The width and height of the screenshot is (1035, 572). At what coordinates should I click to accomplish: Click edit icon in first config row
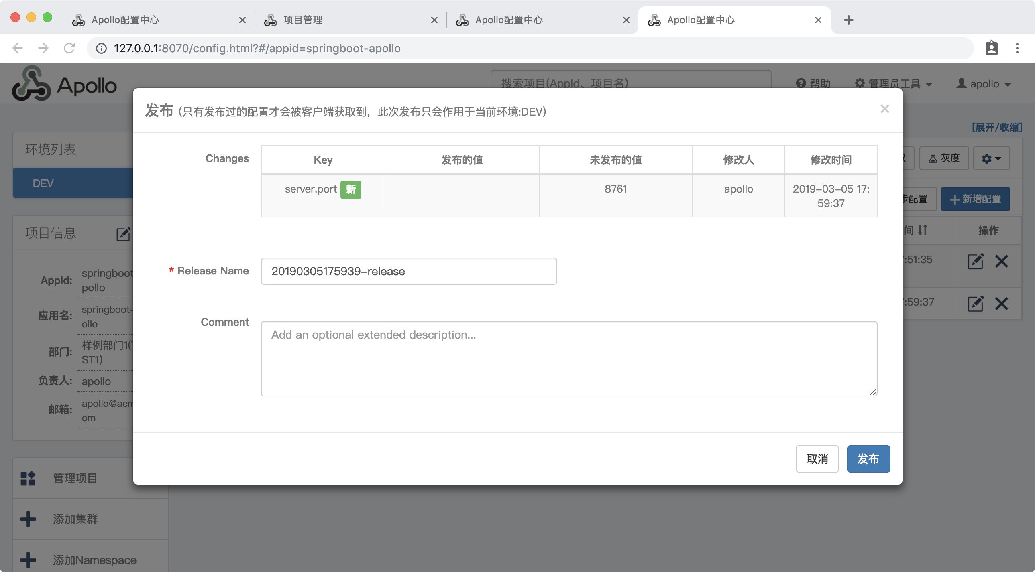[x=975, y=261]
